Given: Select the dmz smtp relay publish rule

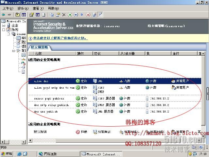Looking at the screenshot, I should (115, 105).
